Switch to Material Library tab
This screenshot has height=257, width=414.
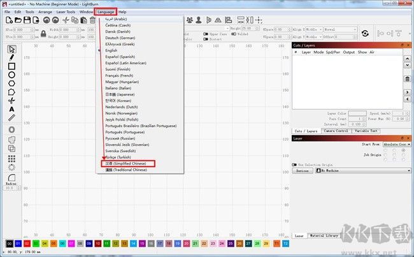(x=324, y=235)
